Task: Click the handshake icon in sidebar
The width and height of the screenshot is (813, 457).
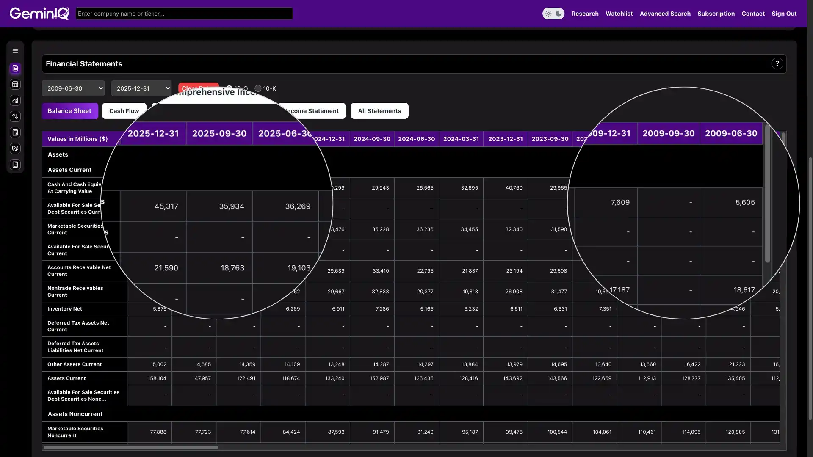Action: tap(15, 149)
